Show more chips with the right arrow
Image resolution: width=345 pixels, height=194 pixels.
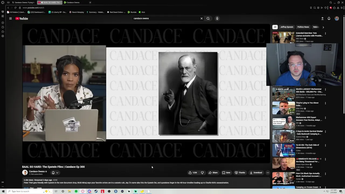323,27
